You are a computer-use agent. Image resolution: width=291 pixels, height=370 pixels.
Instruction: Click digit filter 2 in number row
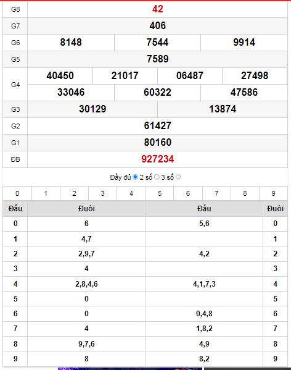click(74, 193)
